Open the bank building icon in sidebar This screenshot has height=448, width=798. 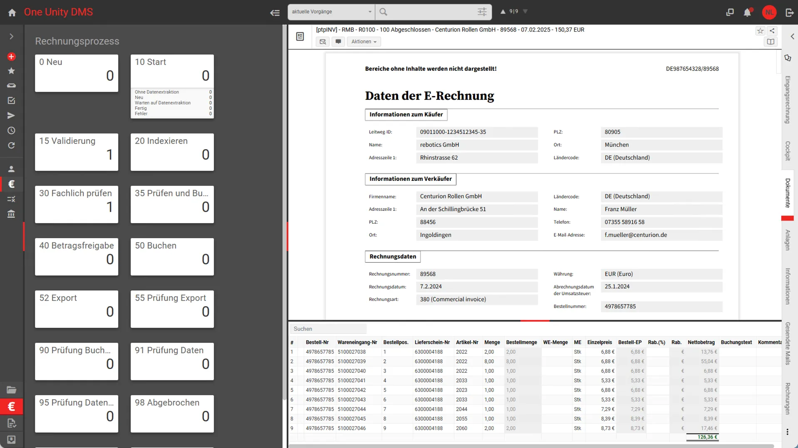click(12, 214)
